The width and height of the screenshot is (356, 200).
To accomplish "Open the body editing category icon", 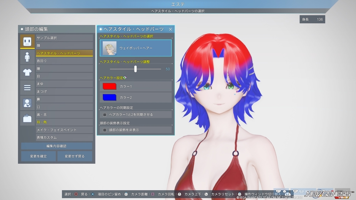I will (27, 57).
